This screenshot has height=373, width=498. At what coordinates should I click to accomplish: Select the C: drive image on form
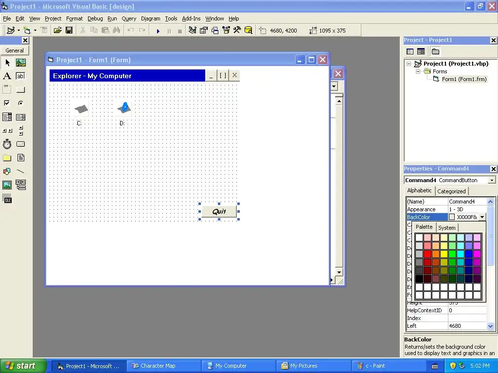(81, 109)
